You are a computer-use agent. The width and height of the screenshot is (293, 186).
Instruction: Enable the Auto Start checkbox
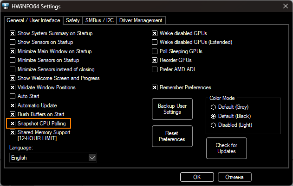(13, 96)
